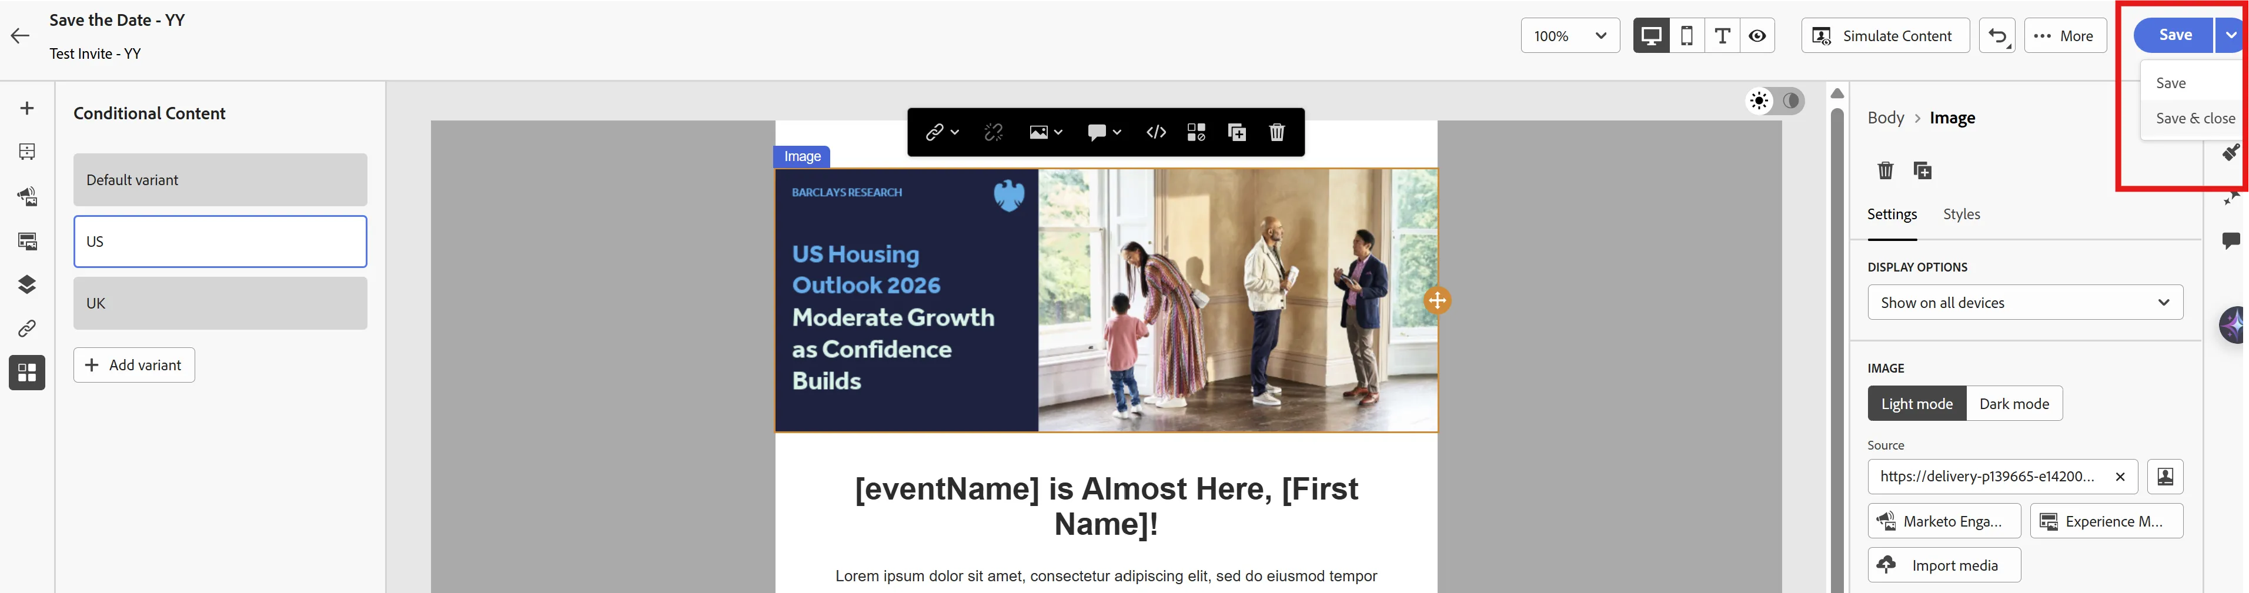Select the US Housing Outlook banner image
This screenshot has width=2249, height=593.
[1106, 300]
